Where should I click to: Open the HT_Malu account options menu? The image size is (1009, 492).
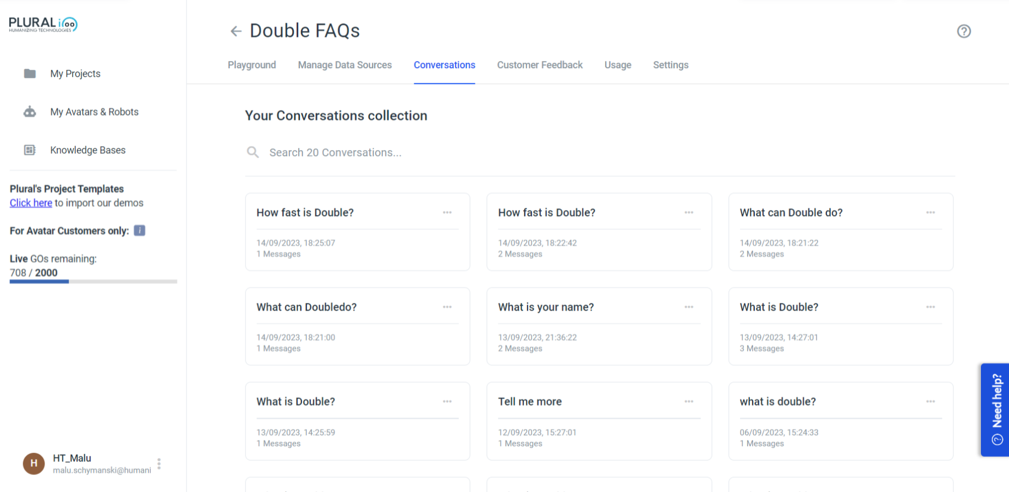[x=159, y=464]
